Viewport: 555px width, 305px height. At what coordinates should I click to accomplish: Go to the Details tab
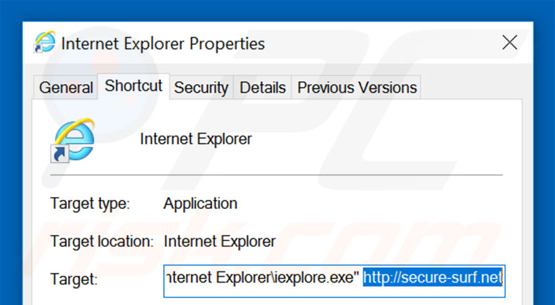point(263,88)
